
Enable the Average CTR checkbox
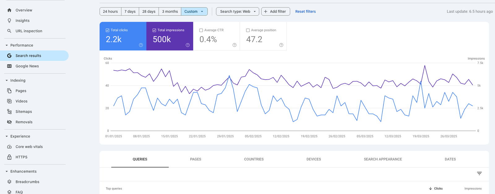coord(201,30)
